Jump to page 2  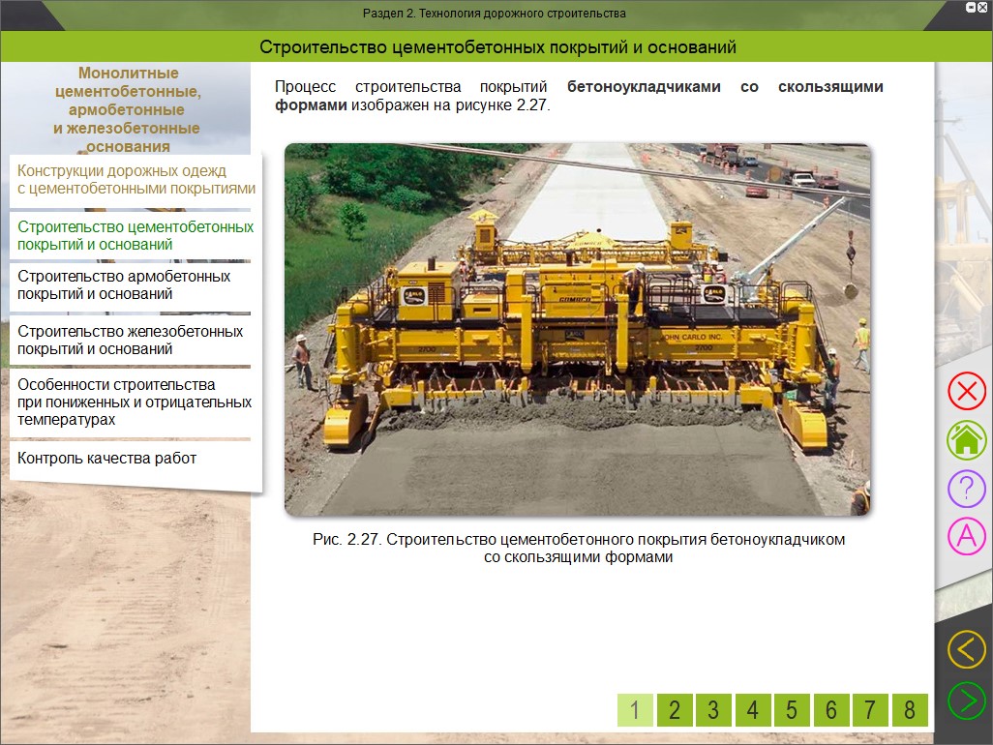675,710
